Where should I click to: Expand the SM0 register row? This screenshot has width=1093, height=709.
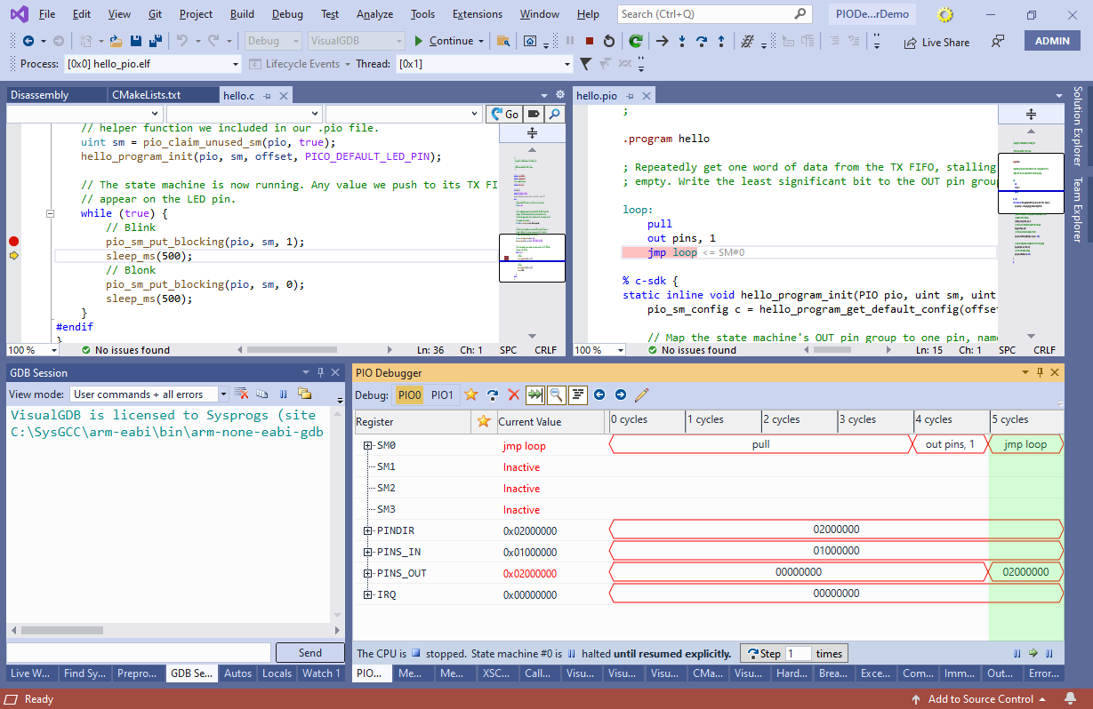point(368,445)
